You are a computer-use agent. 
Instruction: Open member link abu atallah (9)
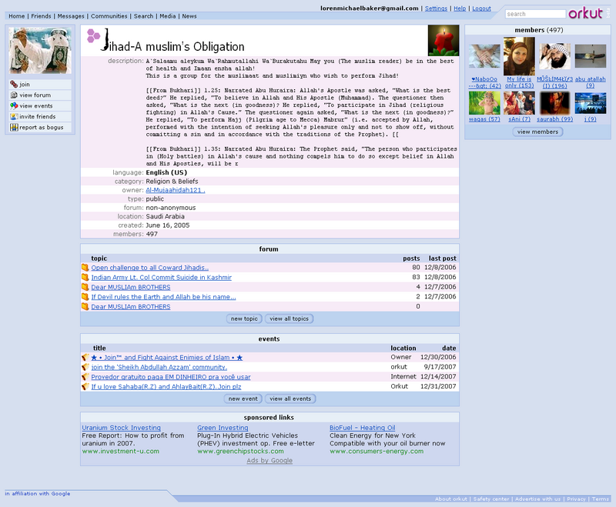(590, 82)
